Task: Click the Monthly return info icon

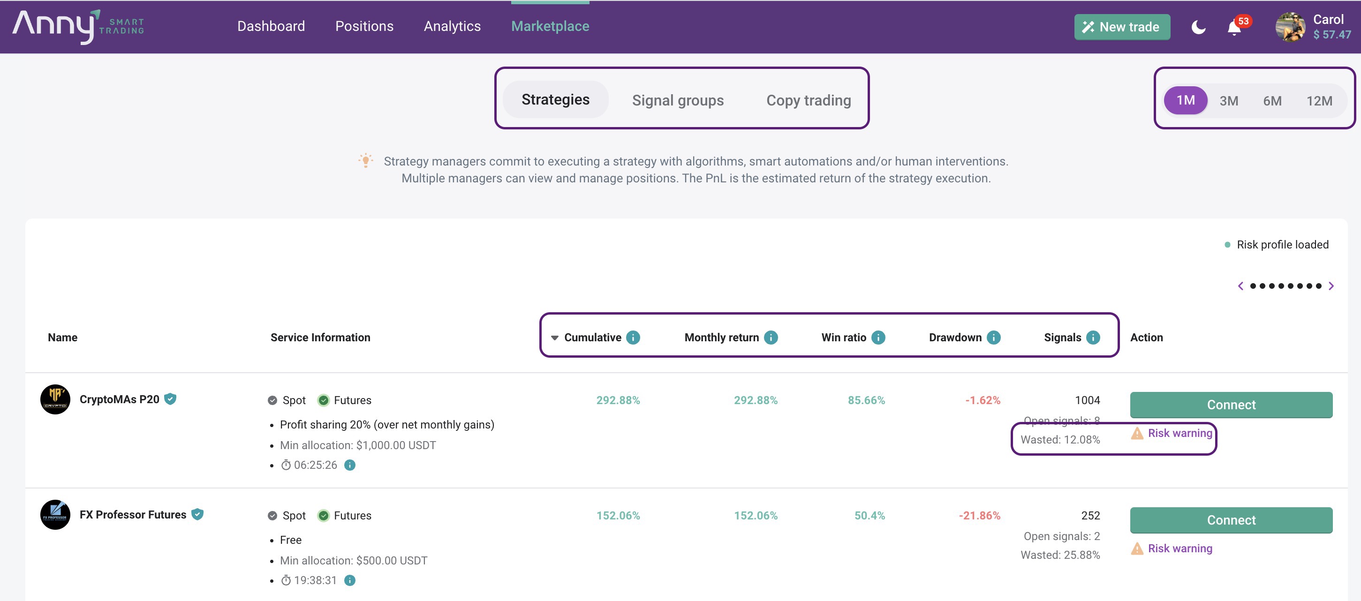Action: click(x=771, y=338)
